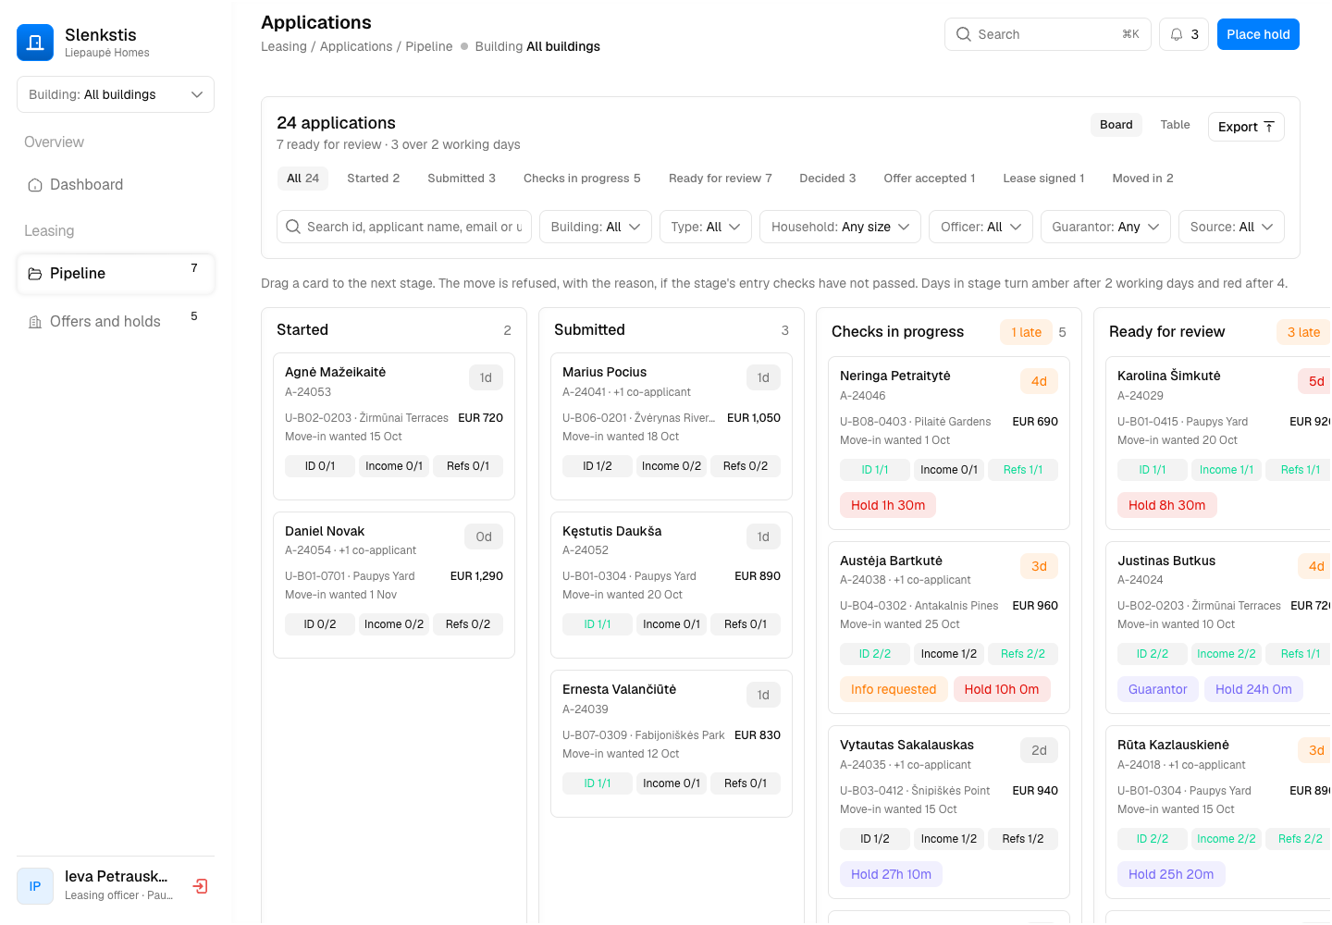Open Daniel Novak application card
1332x925 pixels.
pos(394,585)
